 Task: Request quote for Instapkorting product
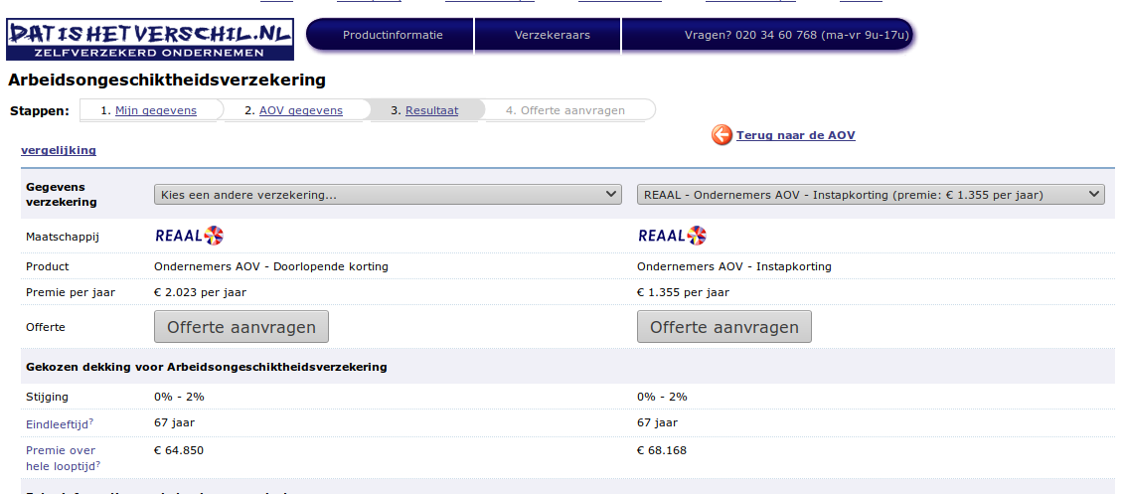724,326
